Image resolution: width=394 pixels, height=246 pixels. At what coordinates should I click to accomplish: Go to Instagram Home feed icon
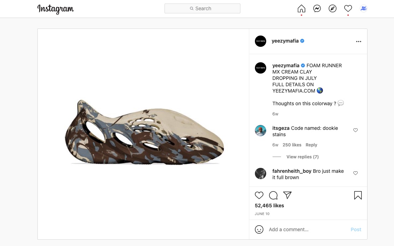(x=301, y=8)
